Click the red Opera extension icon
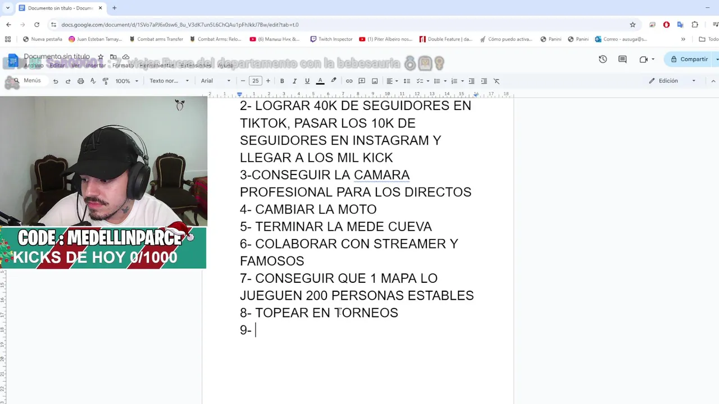719x404 pixels. pos(666,25)
